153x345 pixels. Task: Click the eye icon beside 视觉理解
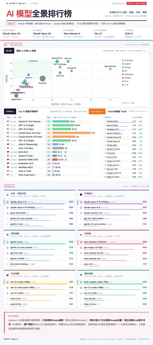[x=8, y=235]
